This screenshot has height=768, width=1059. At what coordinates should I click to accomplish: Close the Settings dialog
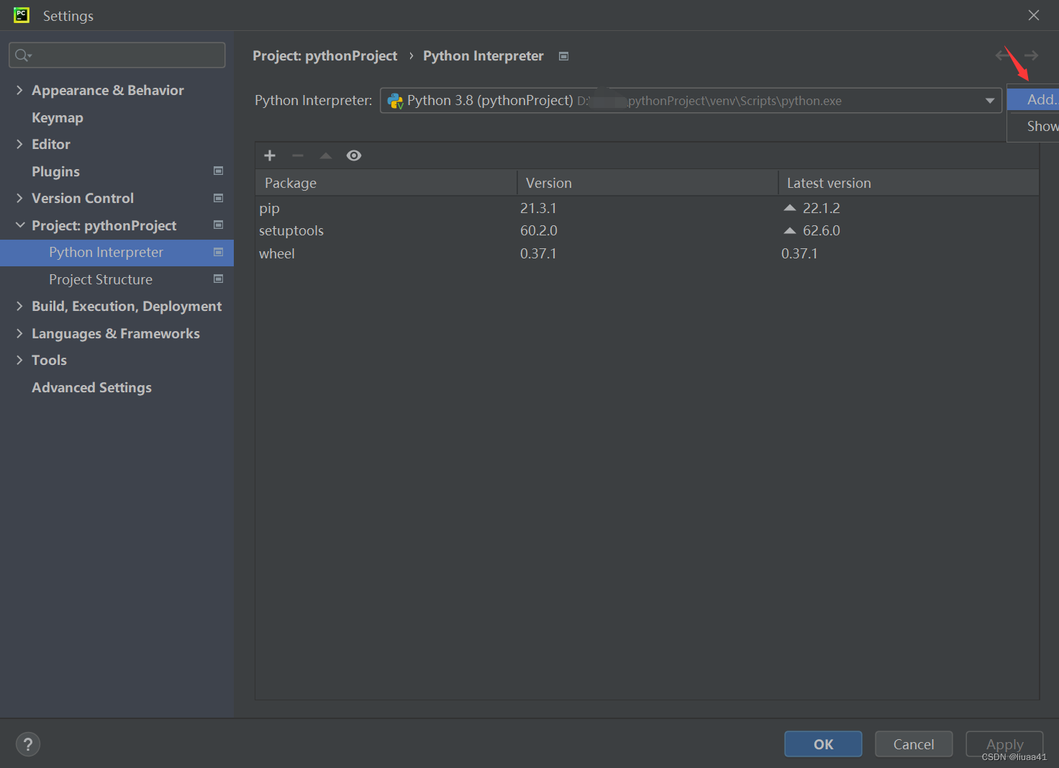click(x=1034, y=15)
